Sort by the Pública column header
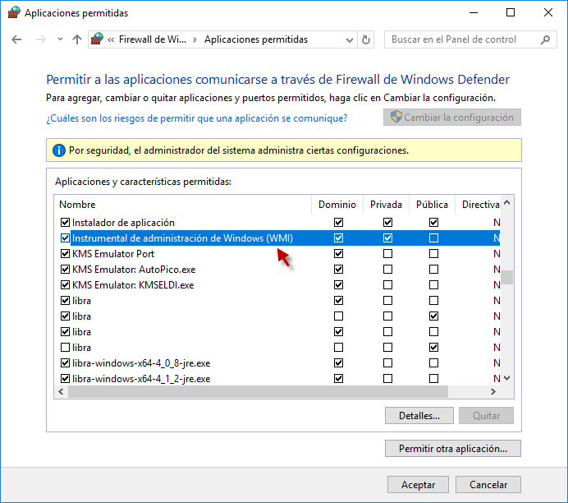The height and width of the screenshot is (503, 568). (432, 205)
